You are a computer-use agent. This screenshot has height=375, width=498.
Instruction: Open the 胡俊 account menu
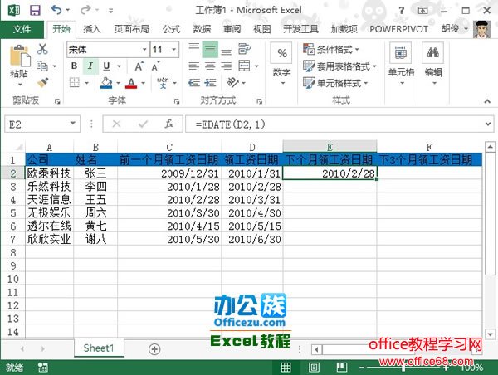point(455,29)
